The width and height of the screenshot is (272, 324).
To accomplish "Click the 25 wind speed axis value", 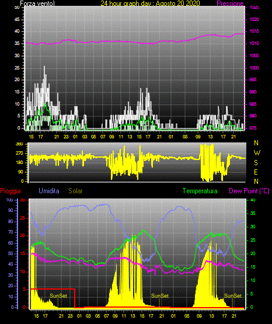I will tap(17, 68).
